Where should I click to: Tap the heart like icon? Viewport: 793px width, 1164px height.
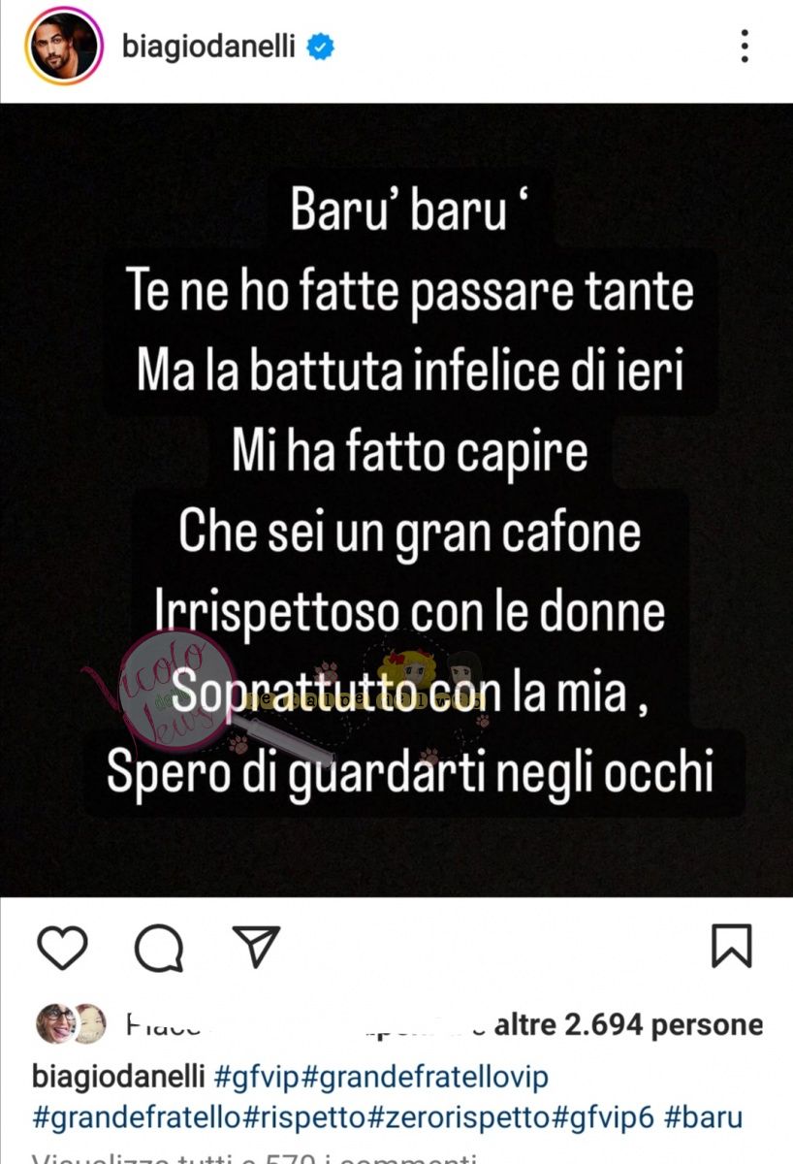click(x=62, y=947)
